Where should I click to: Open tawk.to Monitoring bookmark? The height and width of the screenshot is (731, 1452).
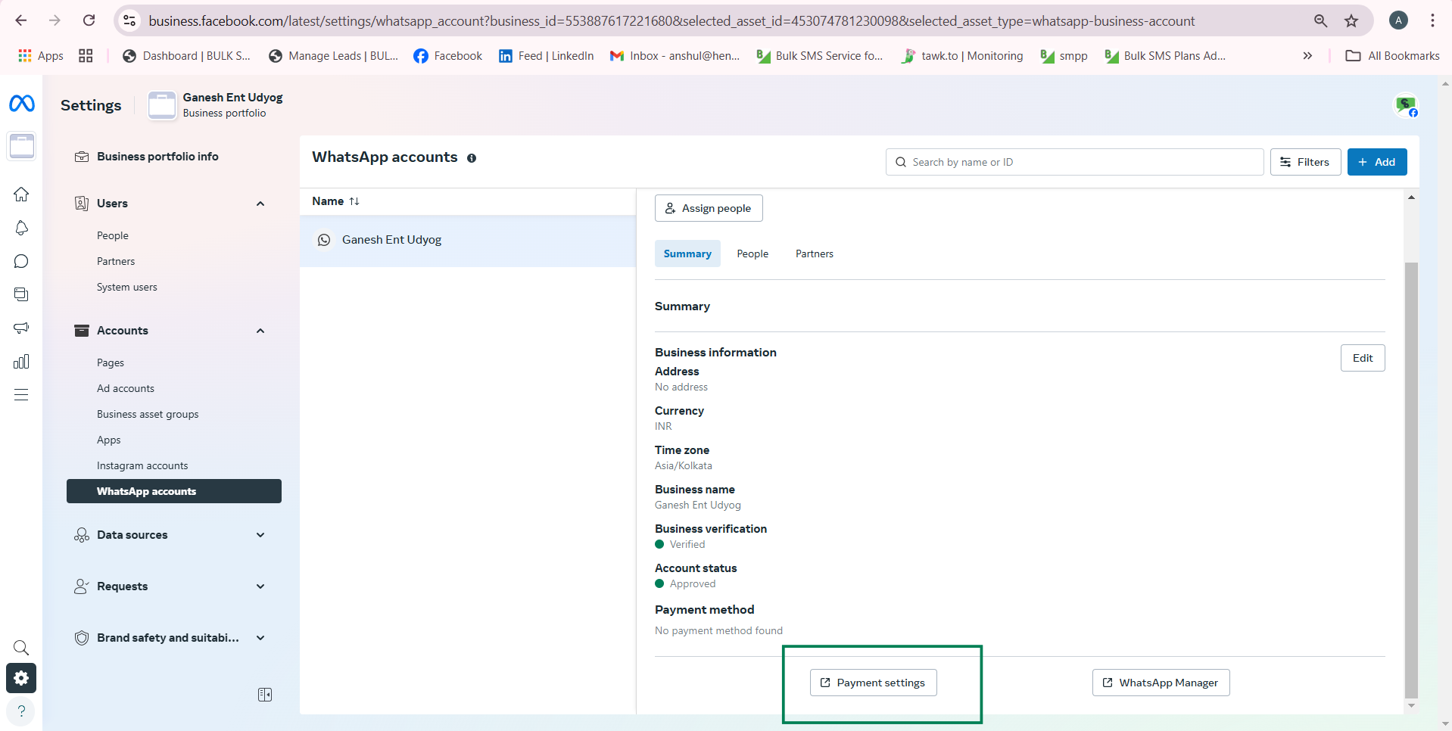962,56
